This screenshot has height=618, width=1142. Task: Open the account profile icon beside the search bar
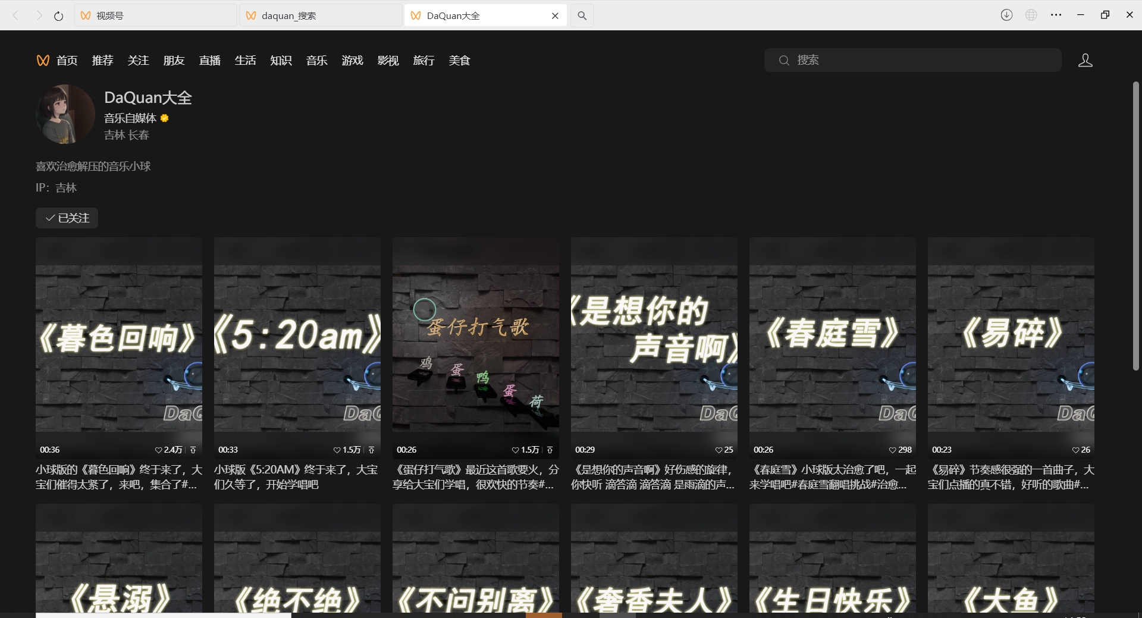pos(1085,60)
